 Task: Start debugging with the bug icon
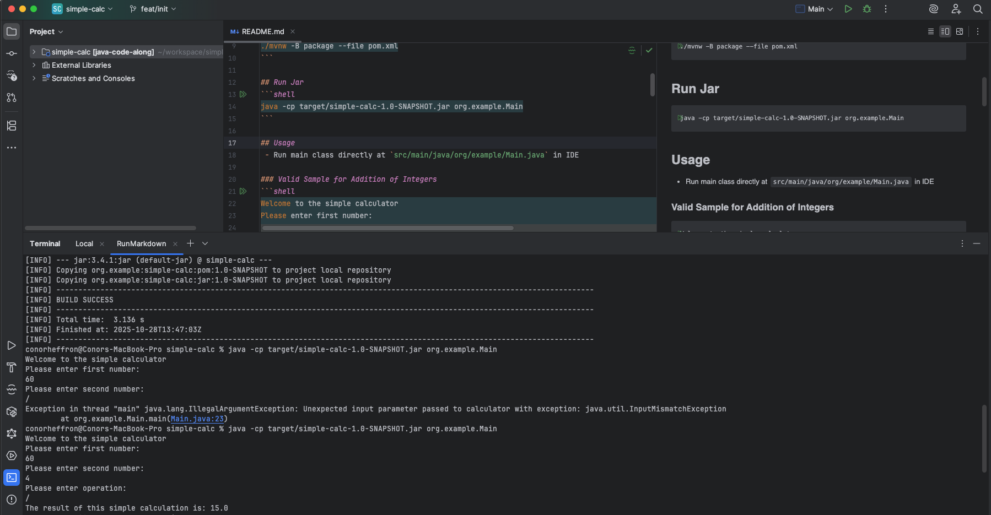tap(867, 9)
